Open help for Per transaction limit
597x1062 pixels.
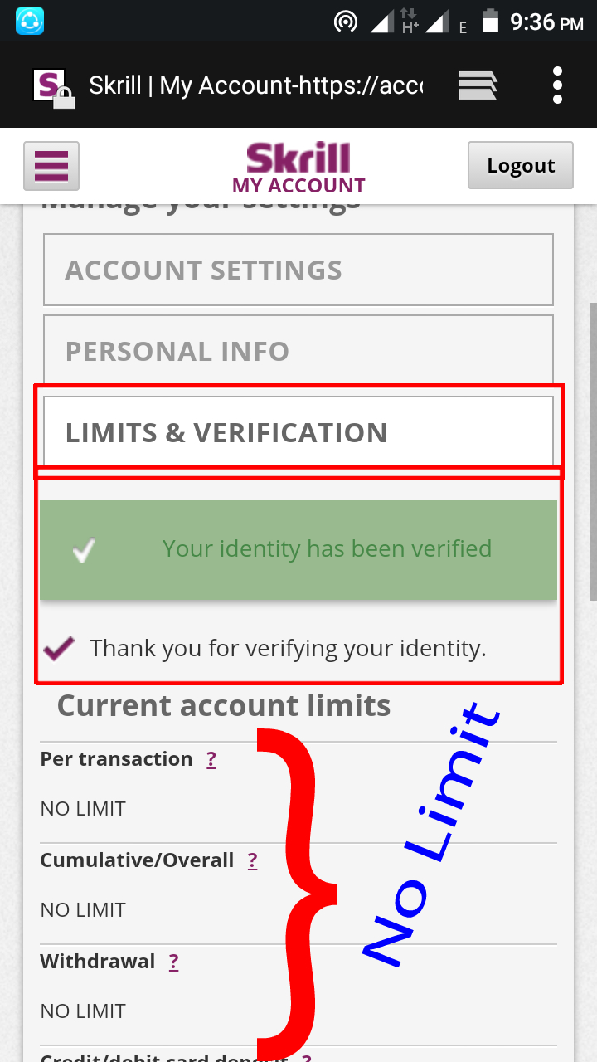(x=211, y=759)
